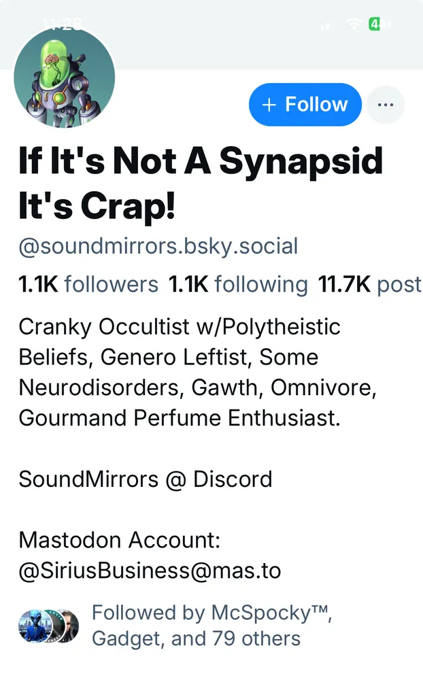Tap the 11:23 clock in status bar

[61, 24]
